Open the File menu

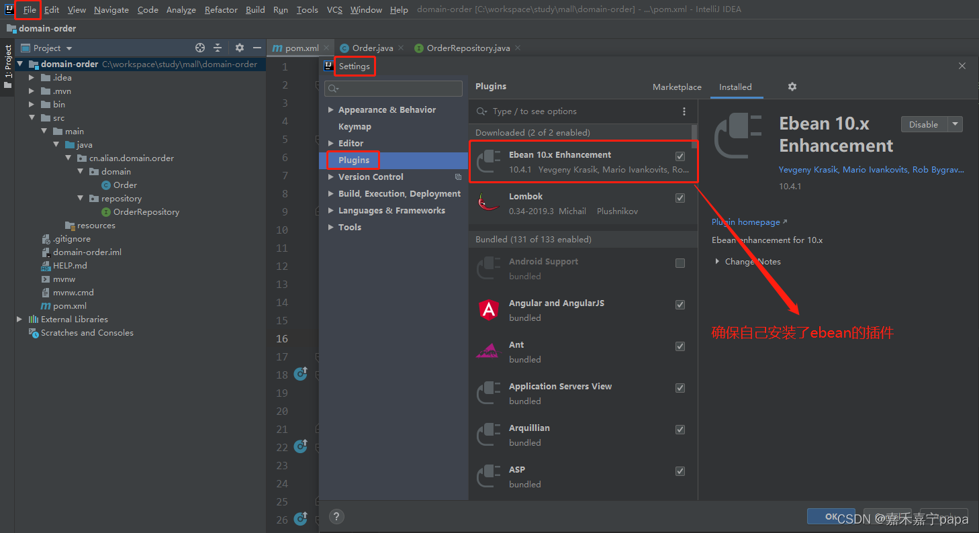coord(29,9)
